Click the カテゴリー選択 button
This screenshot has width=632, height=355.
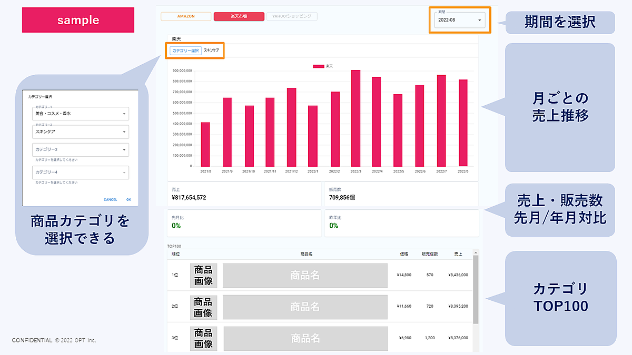[185, 50]
